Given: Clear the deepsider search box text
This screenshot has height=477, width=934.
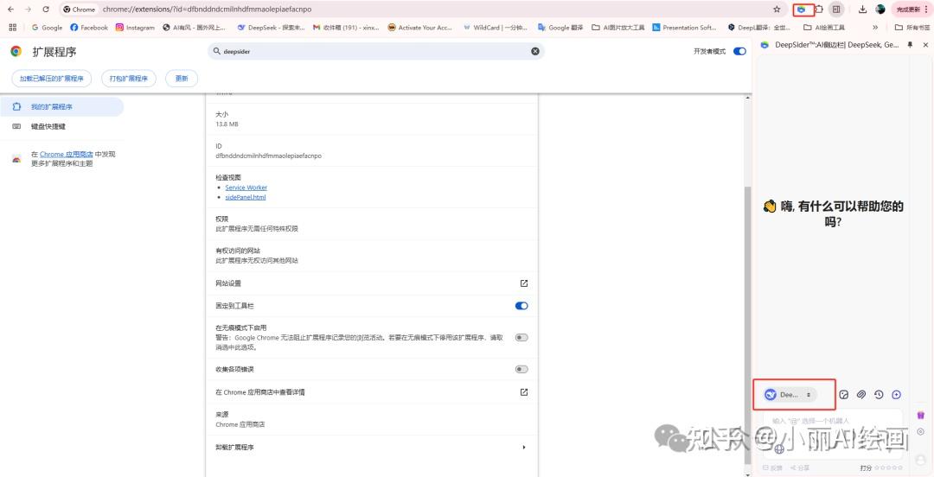Looking at the screenshot, I should click(535, 51).
